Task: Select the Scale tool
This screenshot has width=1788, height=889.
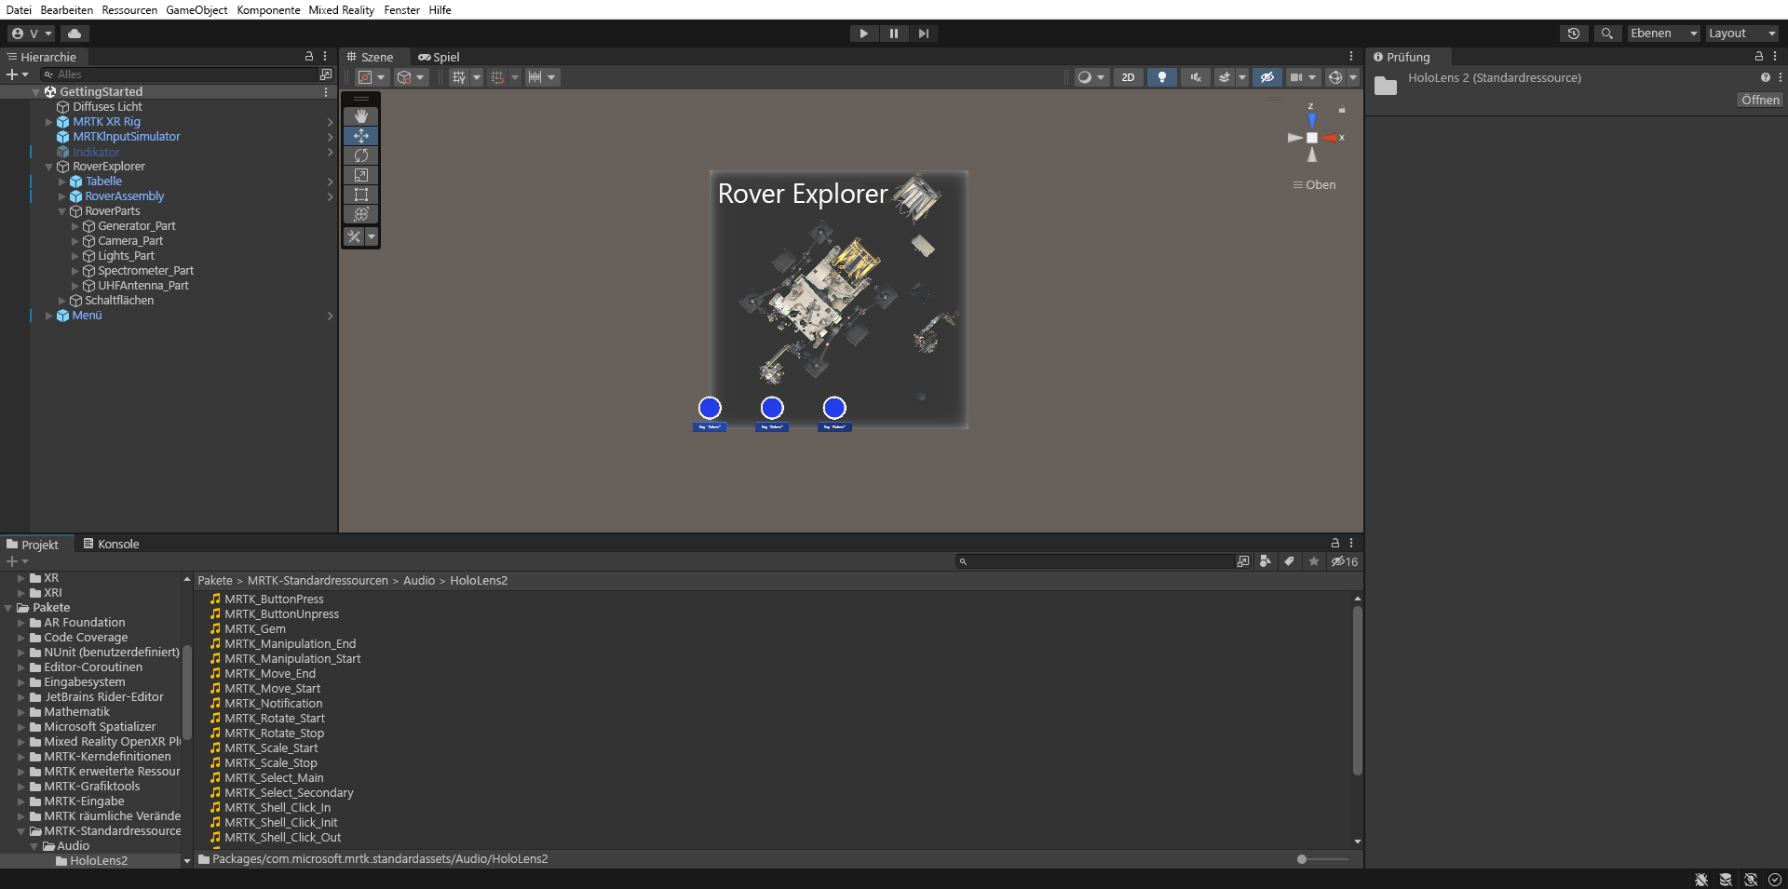Action: tap(360, 175)
